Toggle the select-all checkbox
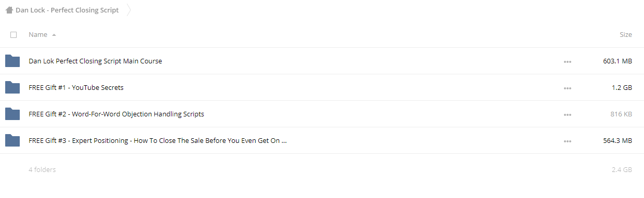The height and width of the screenshot is (198, 644). [14, 35]
